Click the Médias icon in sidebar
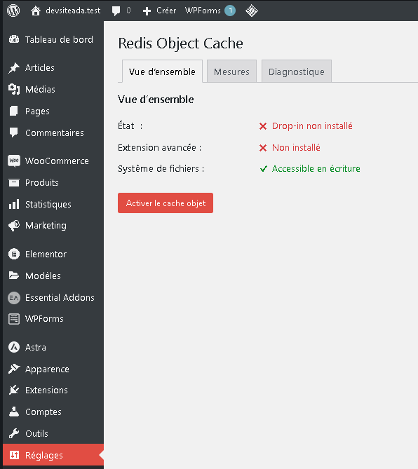 [x=14, y=89]
